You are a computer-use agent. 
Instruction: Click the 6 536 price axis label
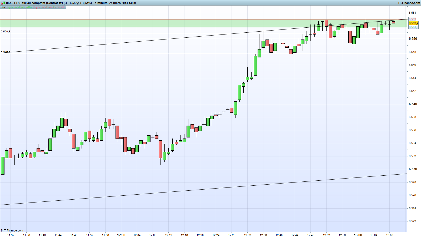tap(412, 130)
